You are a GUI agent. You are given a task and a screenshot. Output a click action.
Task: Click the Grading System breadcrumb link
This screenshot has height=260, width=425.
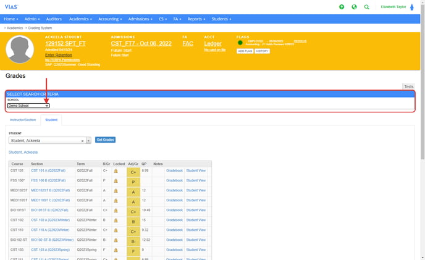tap(40, 28)
